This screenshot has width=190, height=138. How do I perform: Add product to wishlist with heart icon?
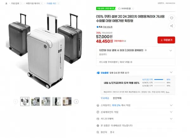click(171, 18)
